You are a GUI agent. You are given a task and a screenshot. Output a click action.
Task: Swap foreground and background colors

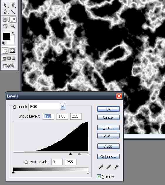pyautogui.click(x=13, y=33)
